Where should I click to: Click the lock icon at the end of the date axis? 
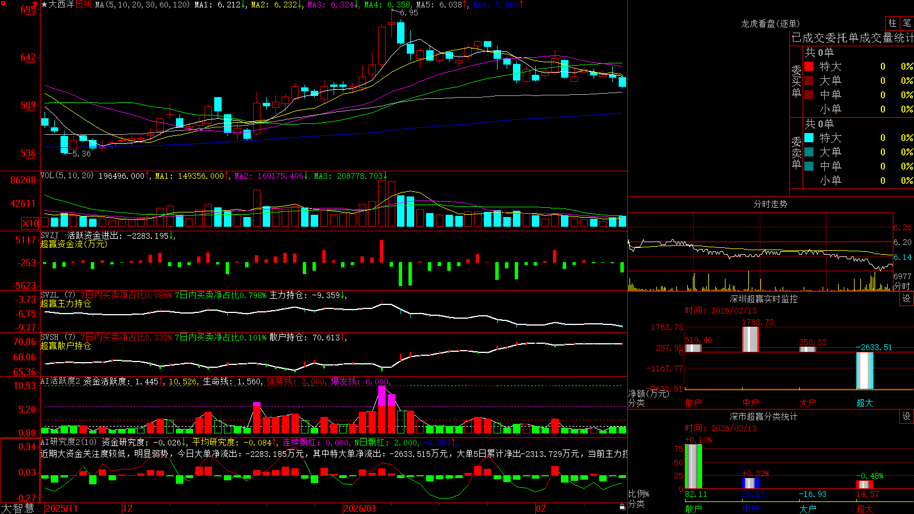coord(623,507)
